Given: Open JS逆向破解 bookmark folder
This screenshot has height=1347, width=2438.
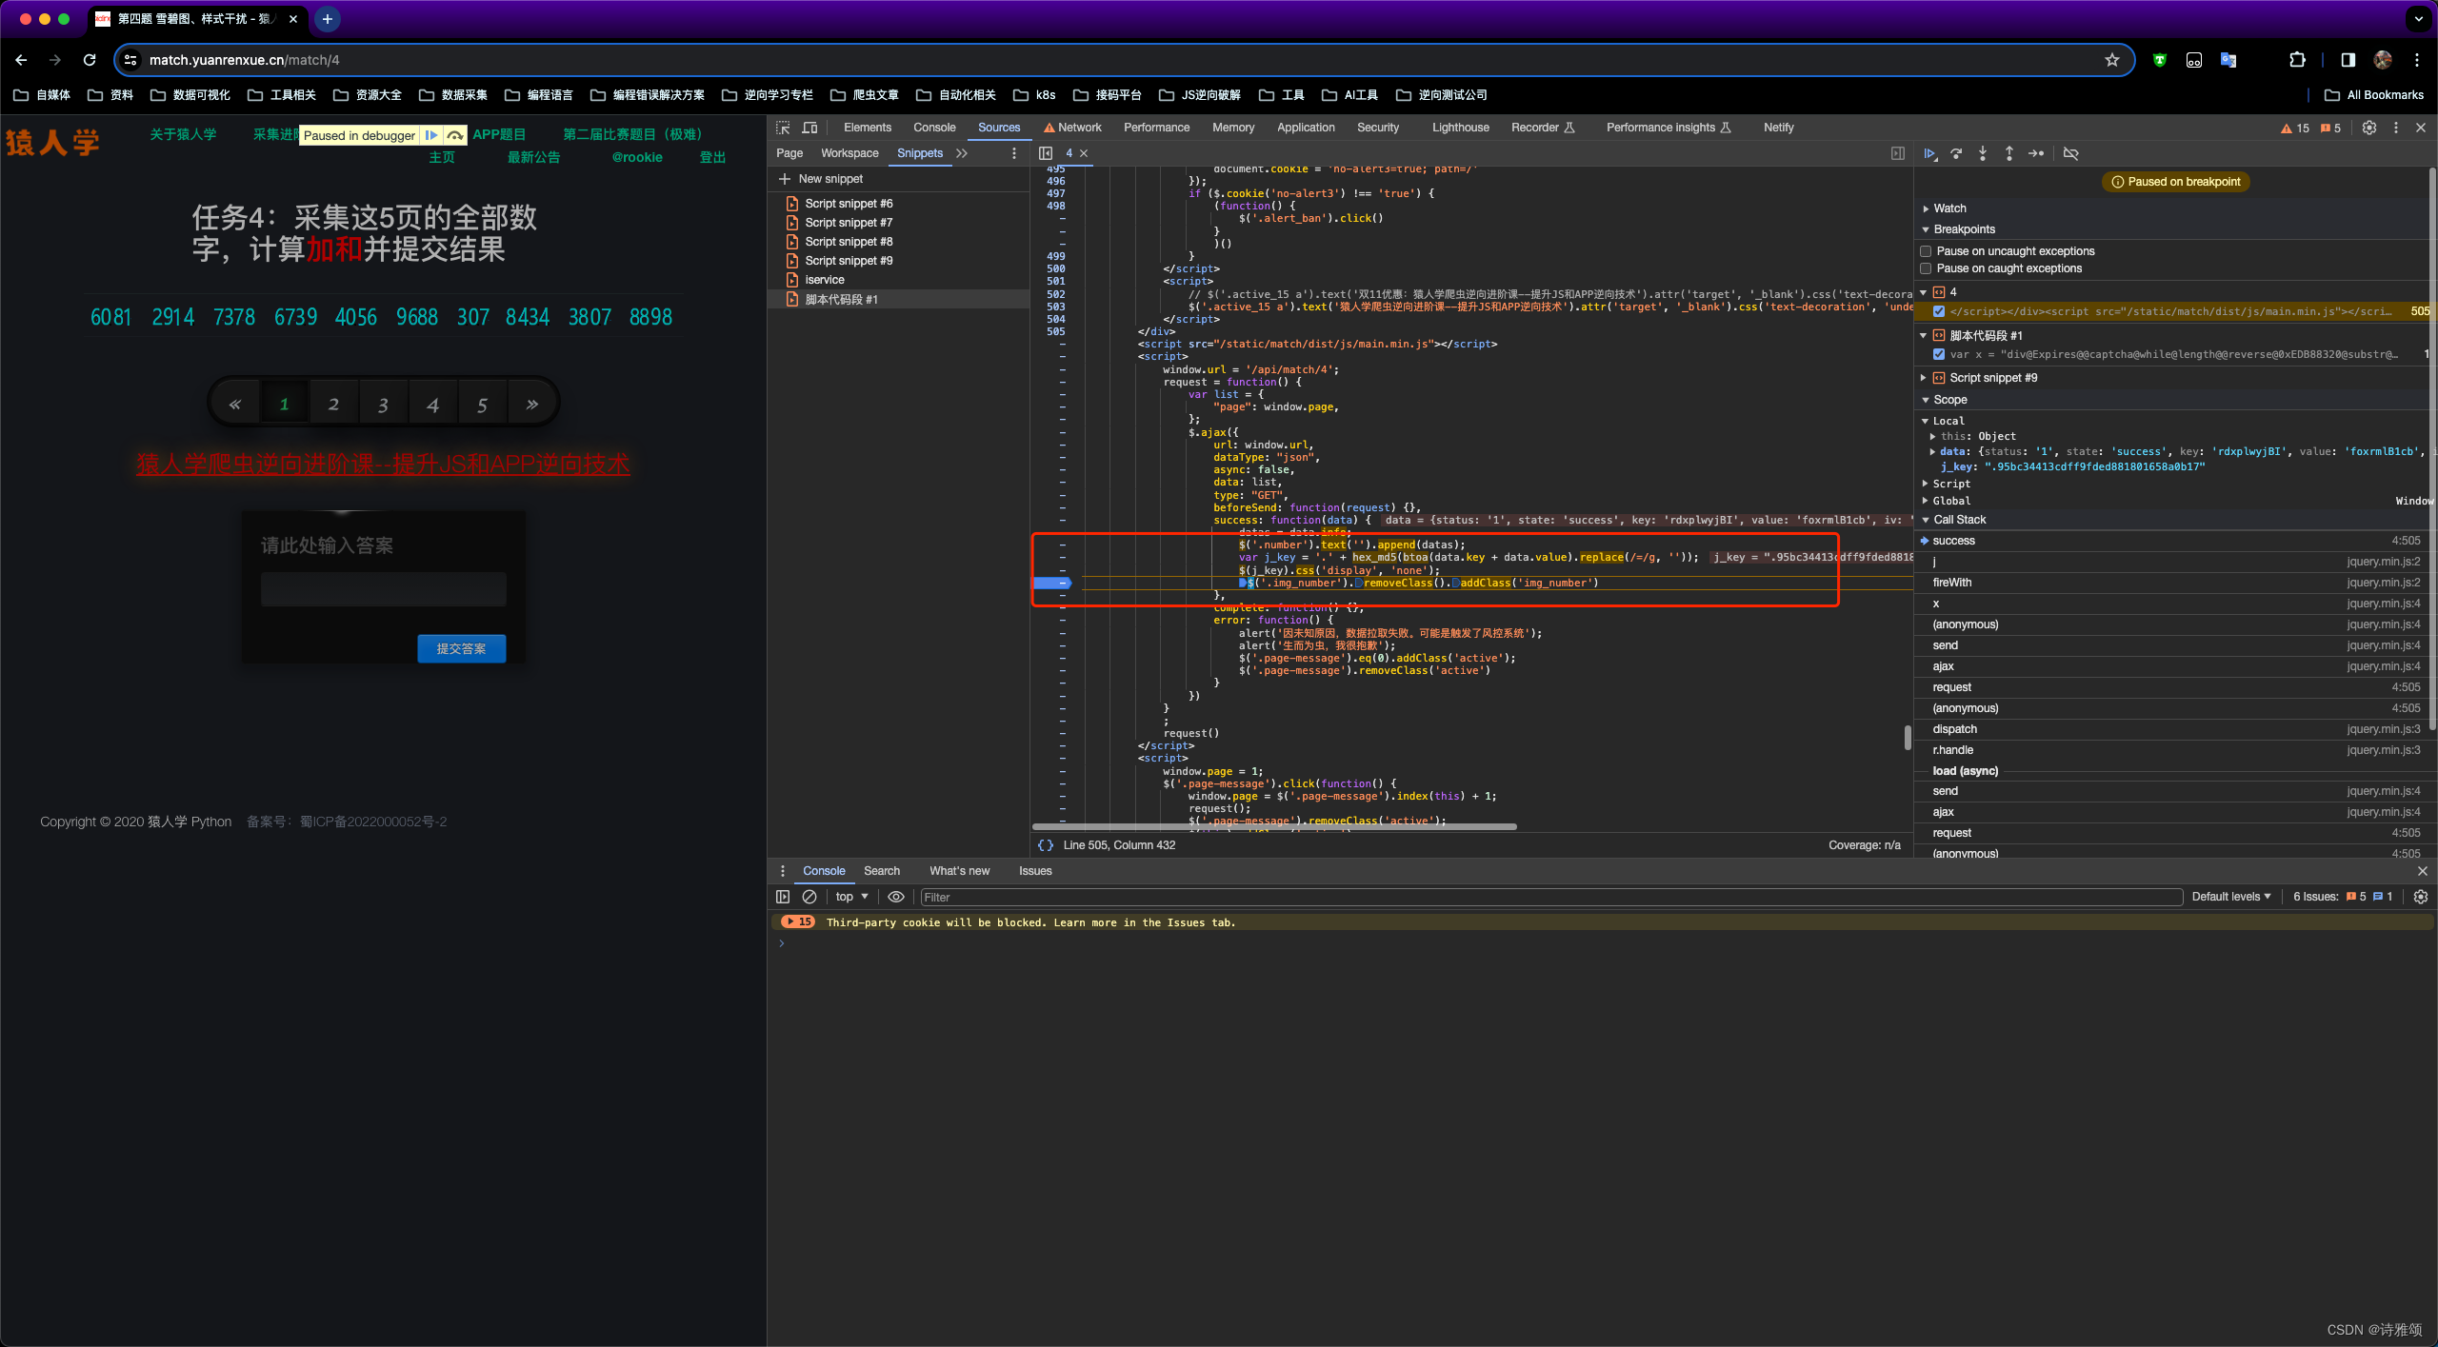Looking at the screenshot, I should 1200,95.
